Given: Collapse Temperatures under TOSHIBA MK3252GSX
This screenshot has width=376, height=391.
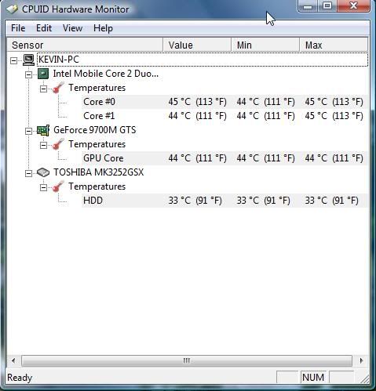Looking at the screenshot, I should pyautogui.click(x=43, y=187).
